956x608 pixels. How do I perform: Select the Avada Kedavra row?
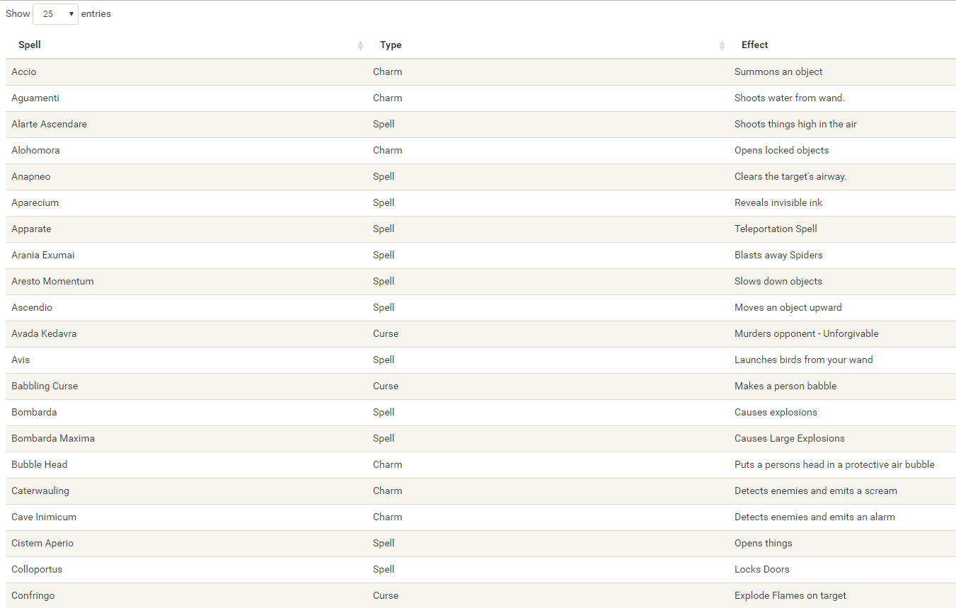(x=44, y=333)
